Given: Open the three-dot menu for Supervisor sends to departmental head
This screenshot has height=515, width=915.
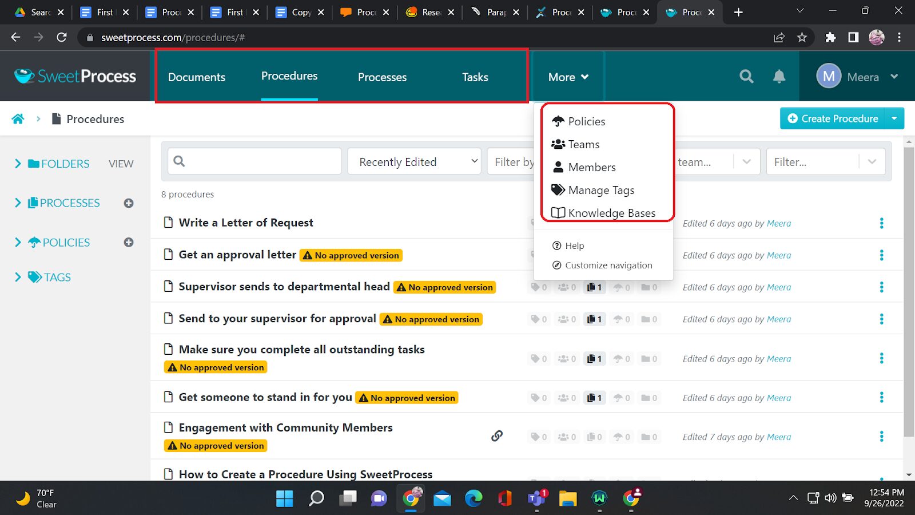Looking at the screenshot, I should click(x=881, y=287).
